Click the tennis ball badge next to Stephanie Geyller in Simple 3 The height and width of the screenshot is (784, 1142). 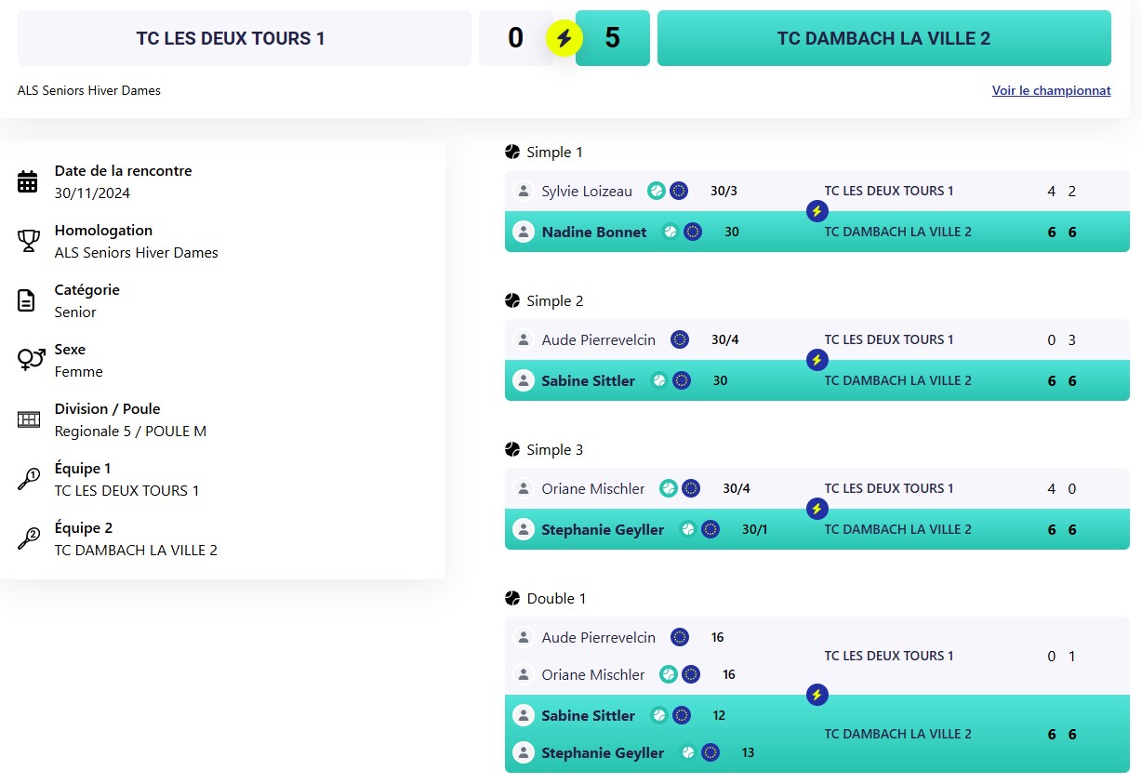(688, 529)
